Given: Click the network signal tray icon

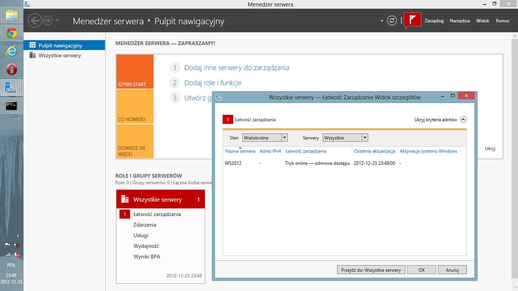Looking at the screenshot, I should click(7, 255).
